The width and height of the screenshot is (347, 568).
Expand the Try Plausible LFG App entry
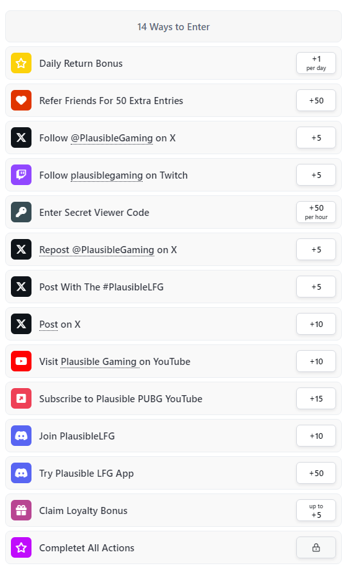pyautogui.click(x=173, y=473)
